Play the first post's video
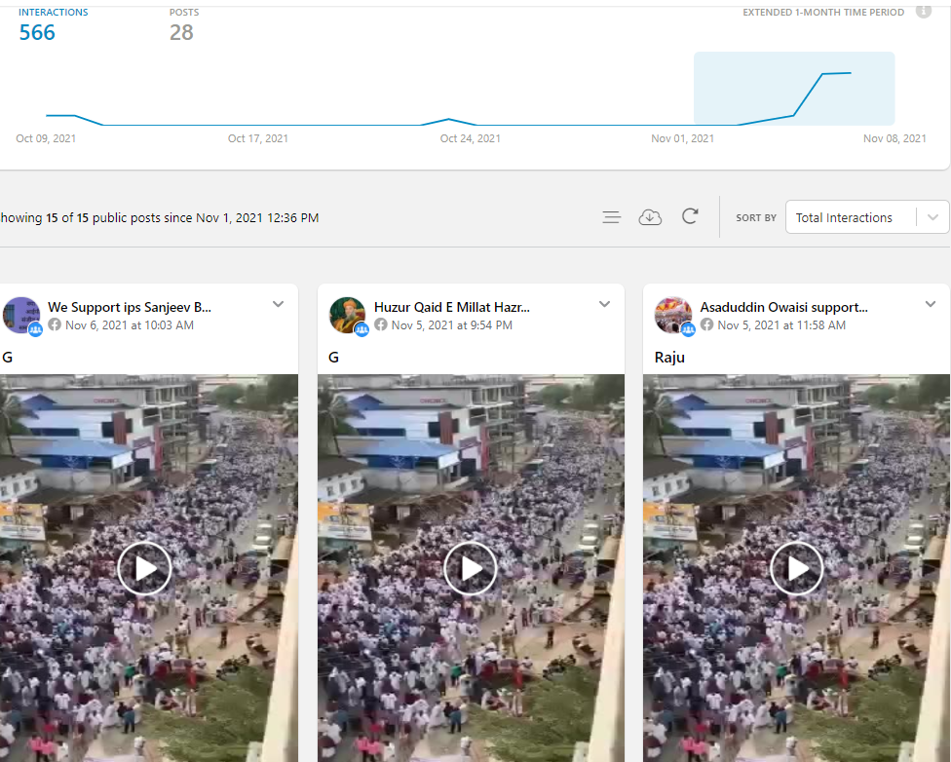This screenshot has height=762, width=951. [144, 568]
